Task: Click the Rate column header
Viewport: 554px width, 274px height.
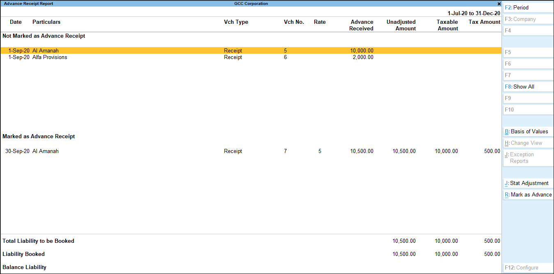Action: click(x=320, y=22)
